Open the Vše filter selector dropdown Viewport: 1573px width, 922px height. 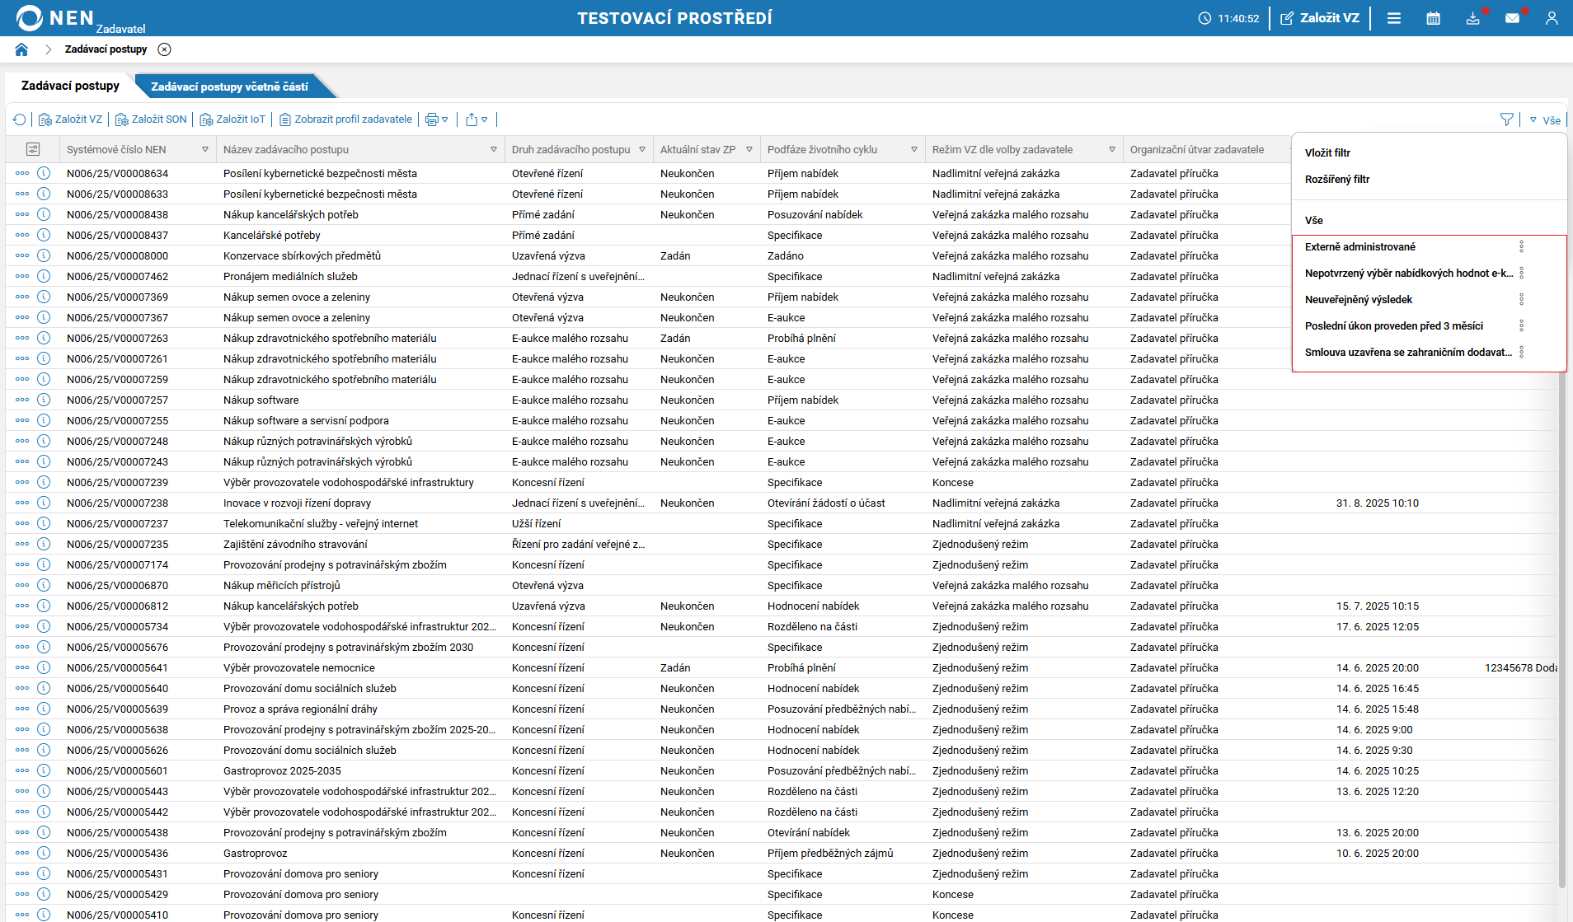(x=1545, y=120)
